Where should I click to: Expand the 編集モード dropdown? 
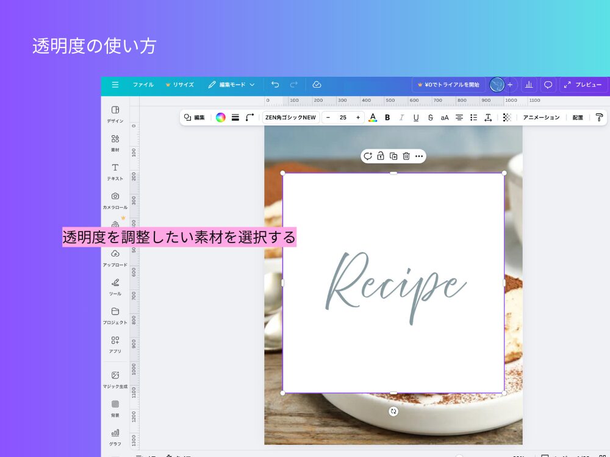point(232,85)
